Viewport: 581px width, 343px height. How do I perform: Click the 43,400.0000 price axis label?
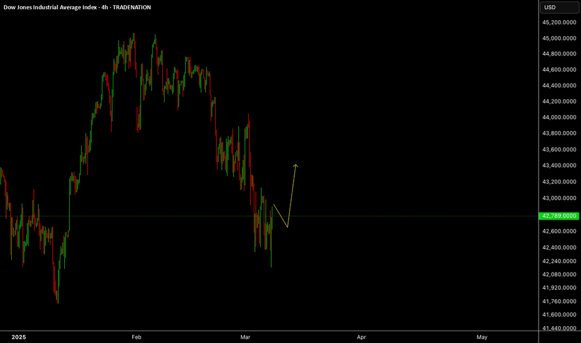click(x=559, y=166)
